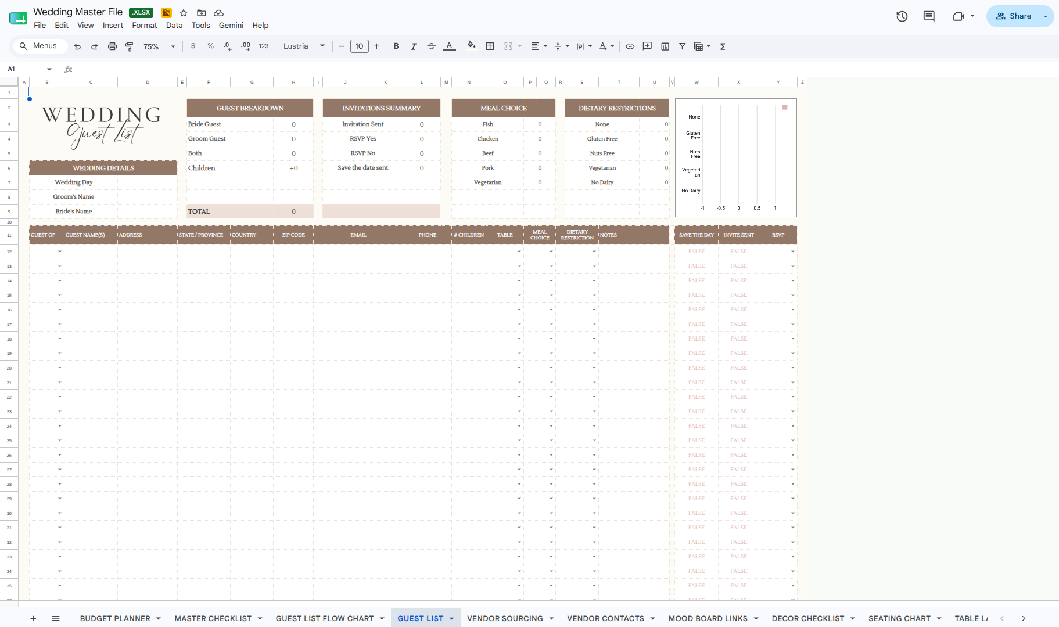The image size is (1059, 627).
Task: Toggle Invite Sent FALSE in row 24
Action: tap(739, 426)
